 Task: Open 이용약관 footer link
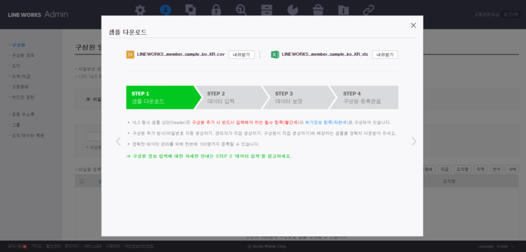point(113,247)
